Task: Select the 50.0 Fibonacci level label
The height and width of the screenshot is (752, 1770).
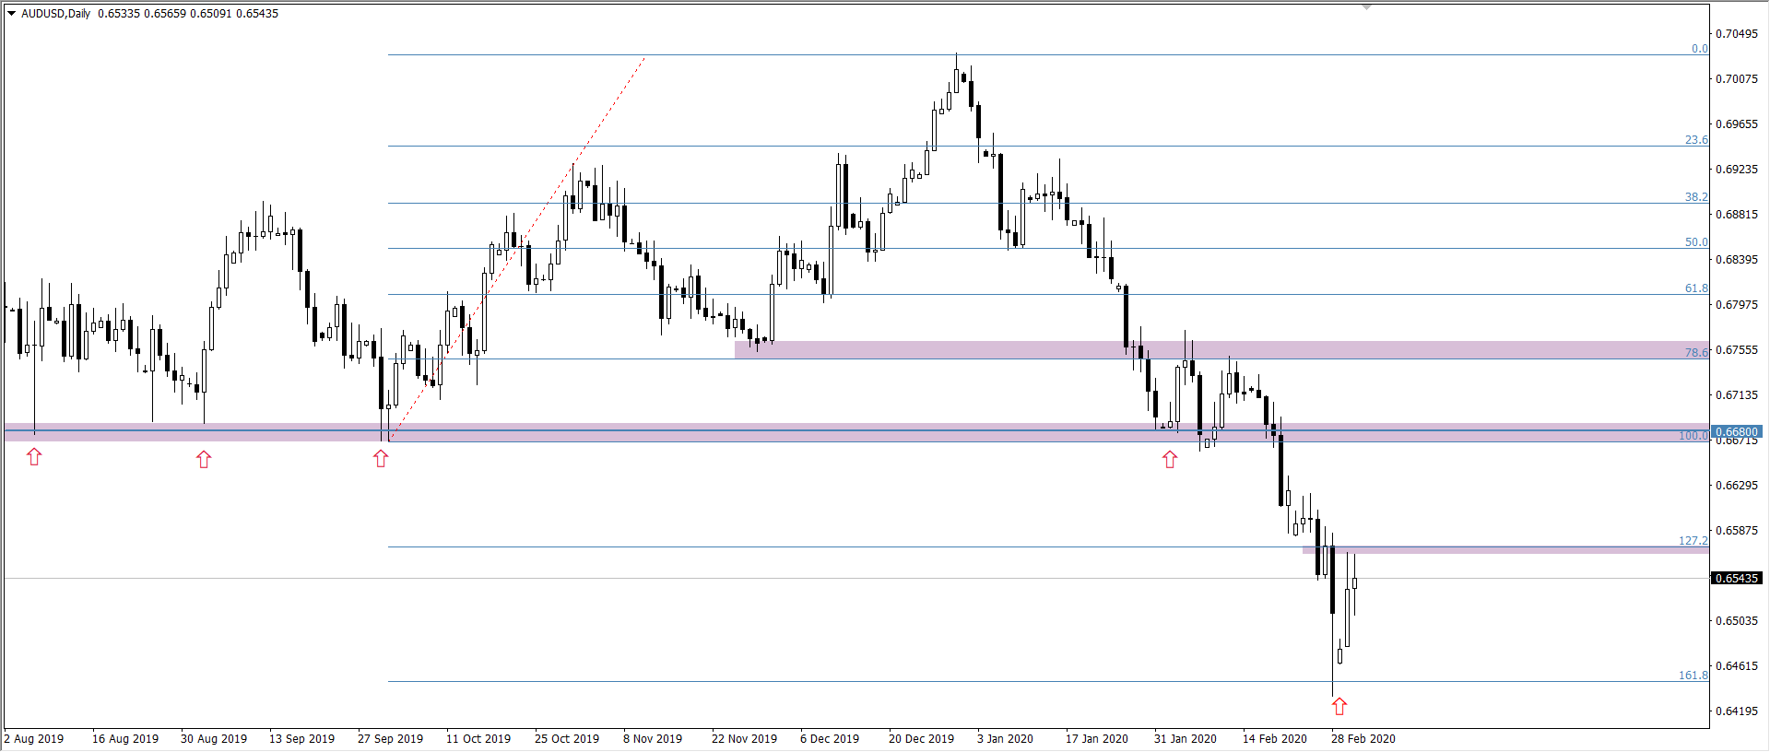Action: [x=1696, y=242]
